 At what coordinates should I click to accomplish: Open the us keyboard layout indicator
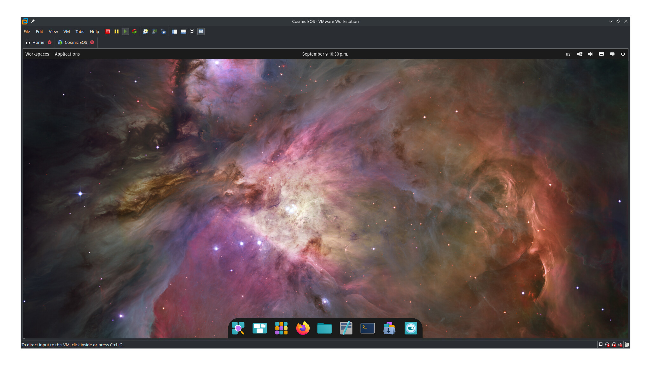(x=568, y=54)
